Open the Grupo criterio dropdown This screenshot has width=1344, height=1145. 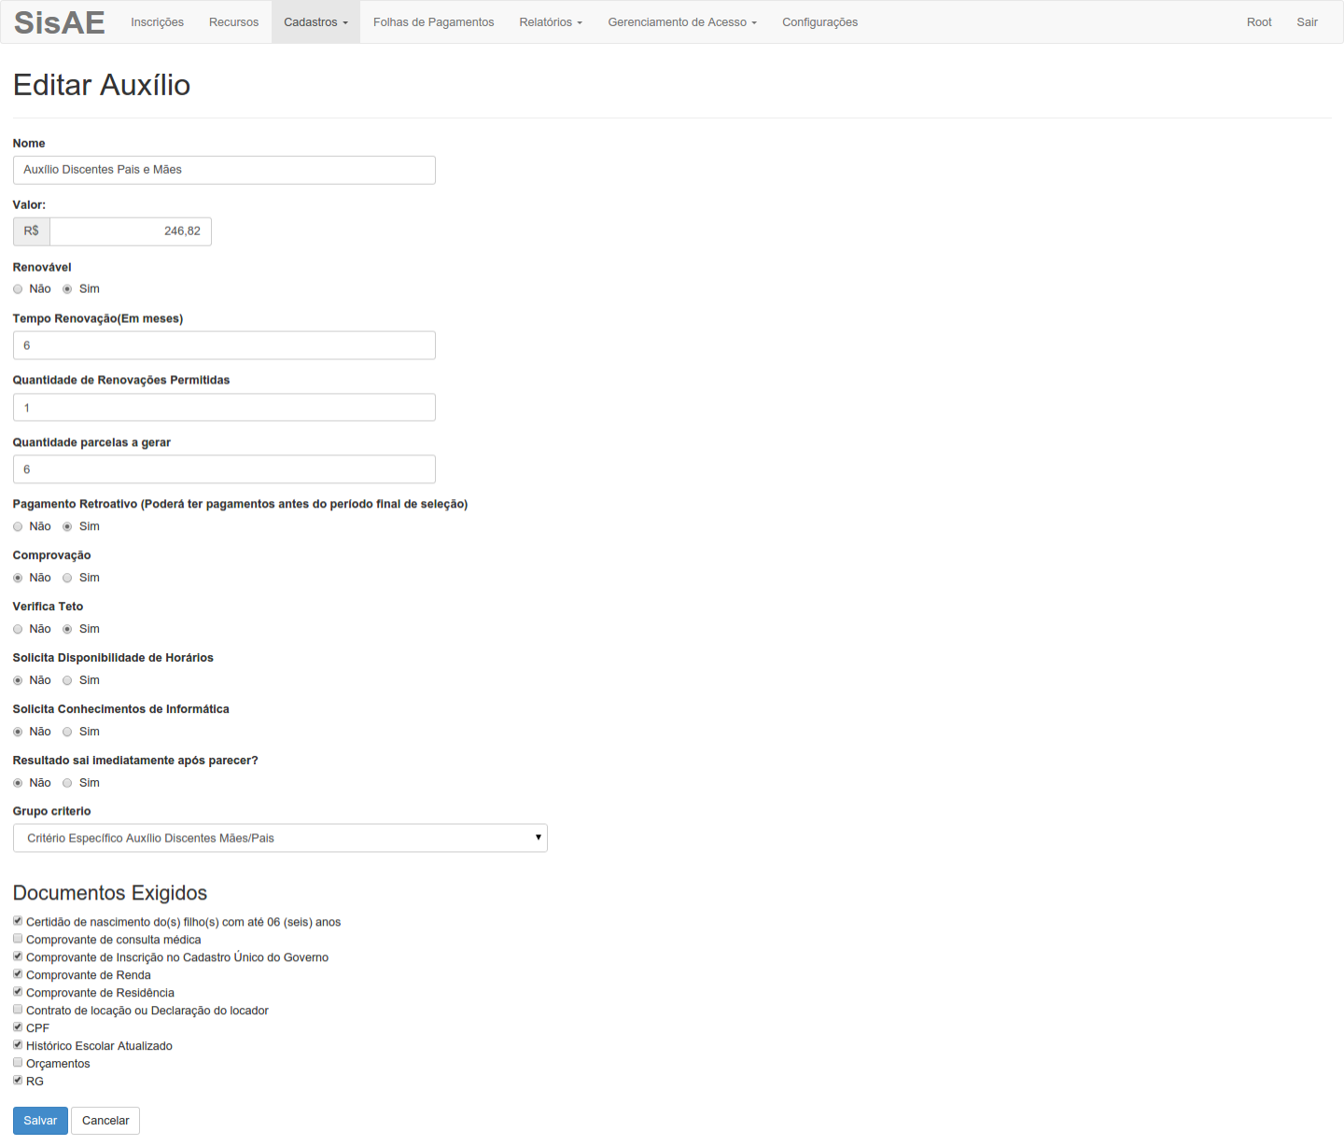[x=280, y=838]
